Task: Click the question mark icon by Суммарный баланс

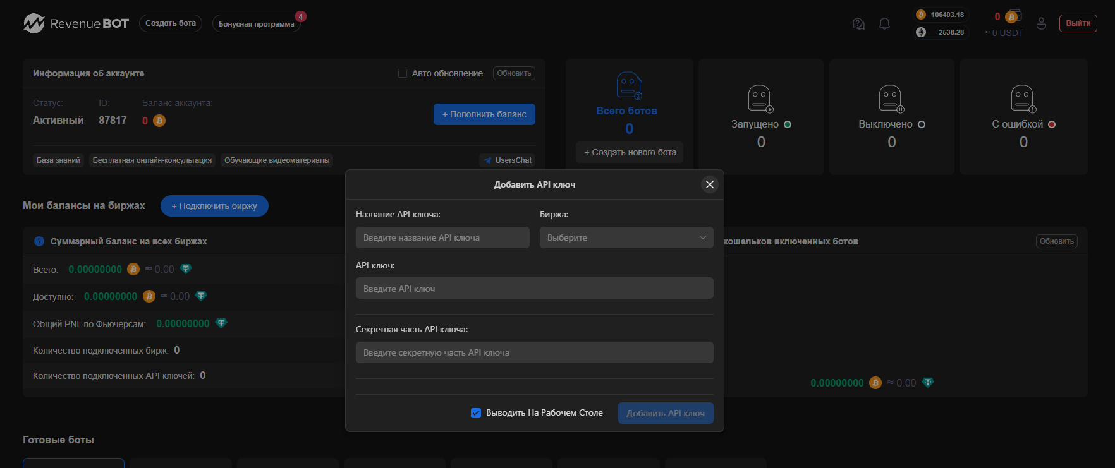Action: click(x=39, y=241)
